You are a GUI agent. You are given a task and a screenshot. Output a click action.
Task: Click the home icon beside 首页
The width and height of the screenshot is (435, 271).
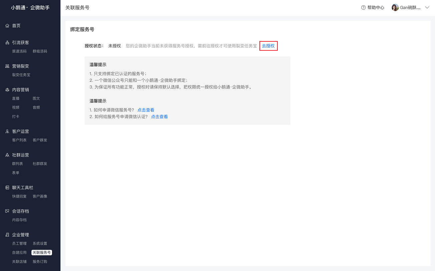pyautogui.click(x=7, y=26)
